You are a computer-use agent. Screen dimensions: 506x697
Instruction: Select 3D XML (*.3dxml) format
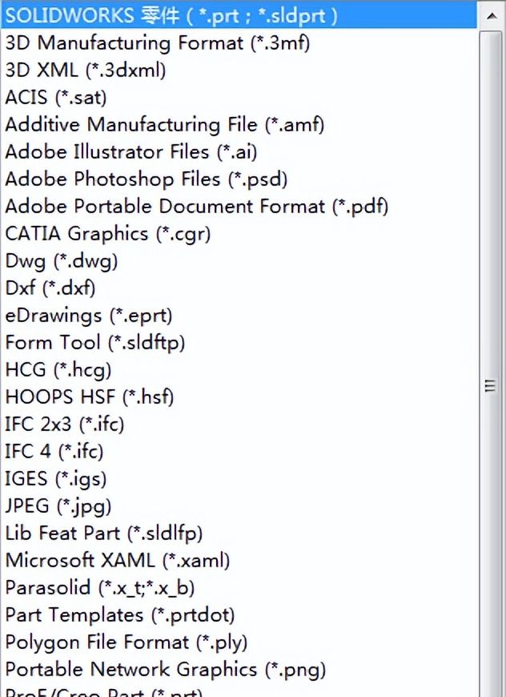click(86, 70)
